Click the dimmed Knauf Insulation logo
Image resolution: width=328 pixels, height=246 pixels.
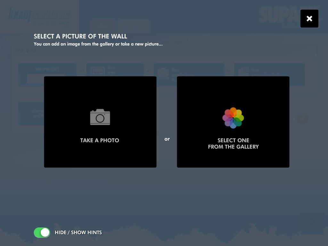coord(39,16)
